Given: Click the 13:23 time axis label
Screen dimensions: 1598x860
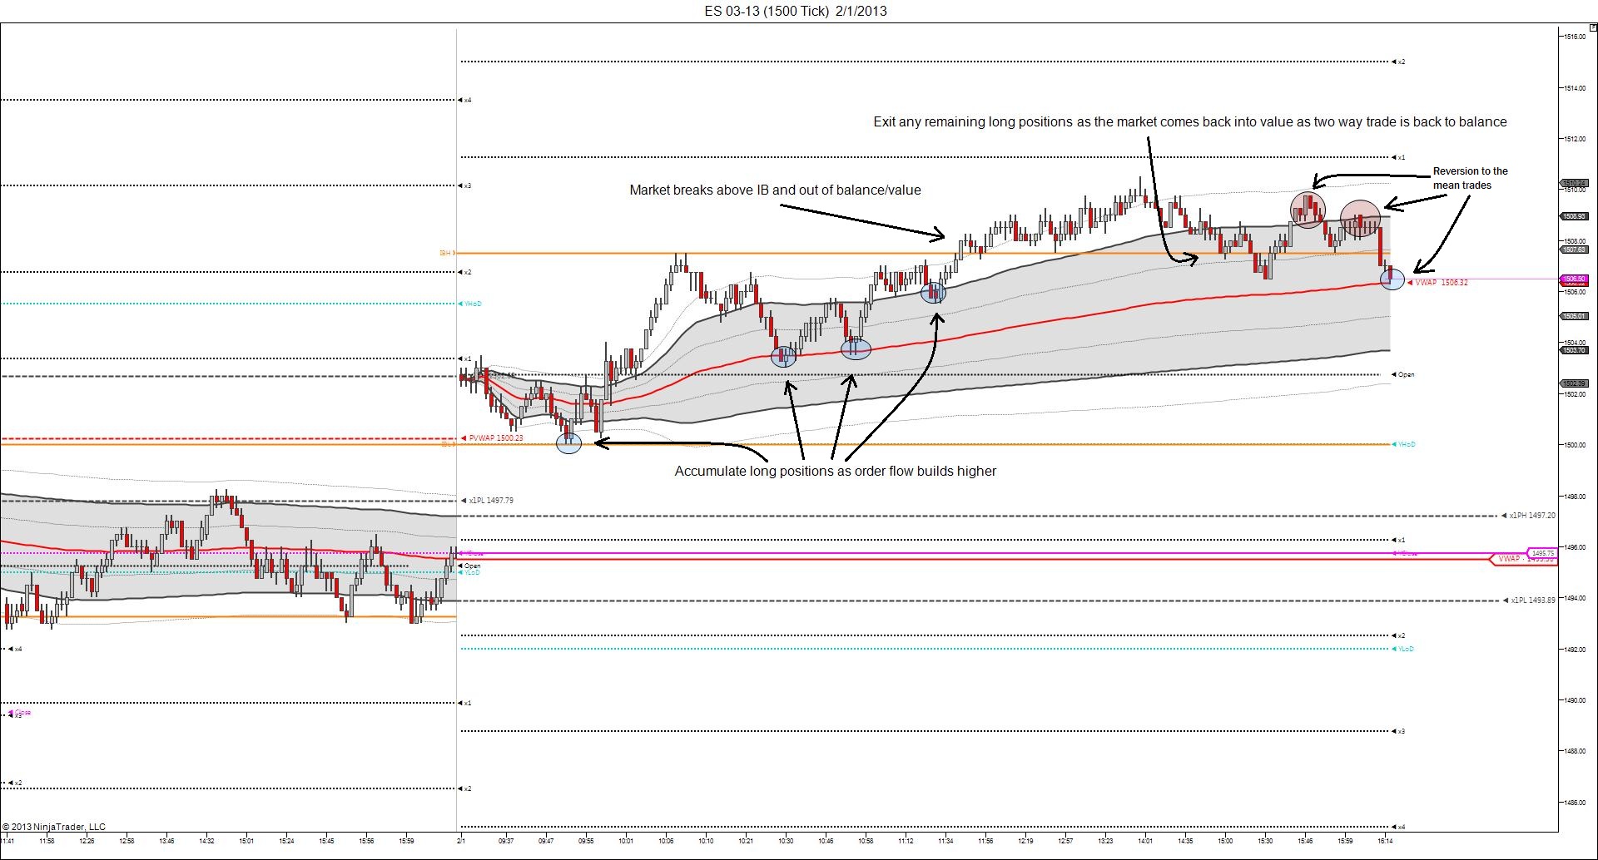Looking at the screenshot, I should coord(1105,841).
